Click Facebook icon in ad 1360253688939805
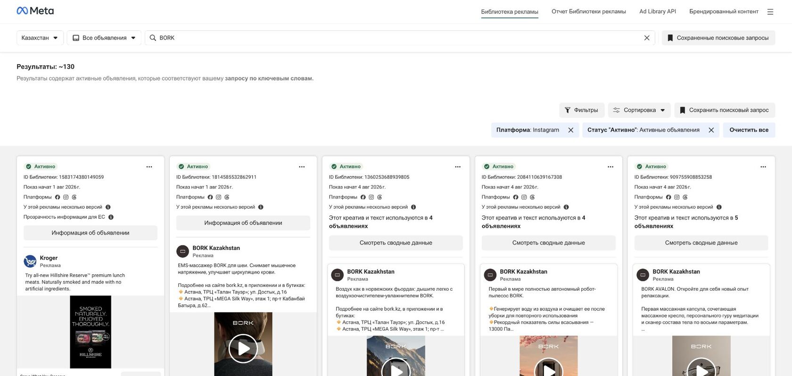The height and width of the screenshot is (376, 792). pos(363,197)
